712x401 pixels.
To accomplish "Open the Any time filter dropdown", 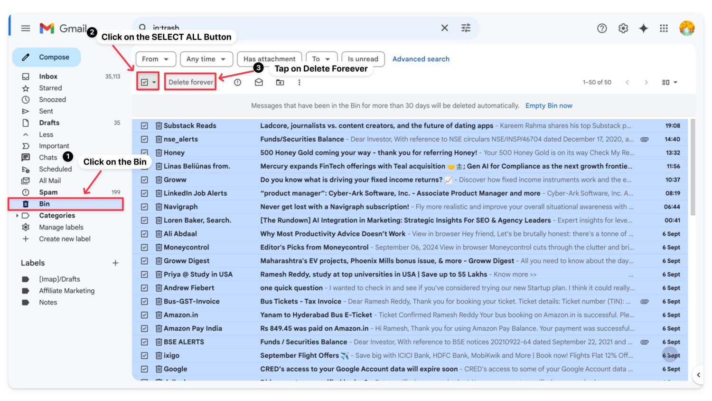I will [x=206, y=59].
